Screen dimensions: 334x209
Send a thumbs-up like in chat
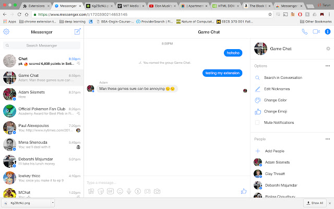click(244, 191)
